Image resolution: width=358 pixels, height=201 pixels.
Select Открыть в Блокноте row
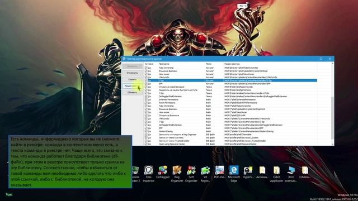coord(230,116)
